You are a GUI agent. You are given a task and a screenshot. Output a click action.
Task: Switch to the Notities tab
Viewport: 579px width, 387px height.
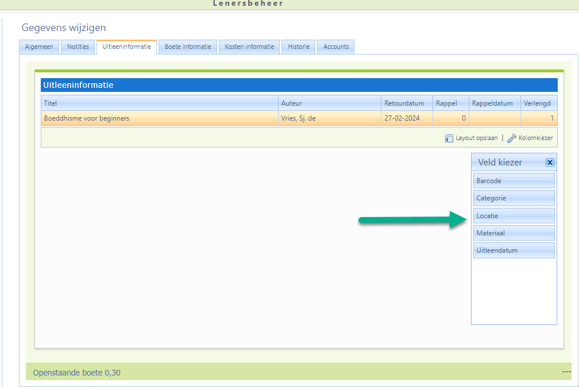click(78, 47)
